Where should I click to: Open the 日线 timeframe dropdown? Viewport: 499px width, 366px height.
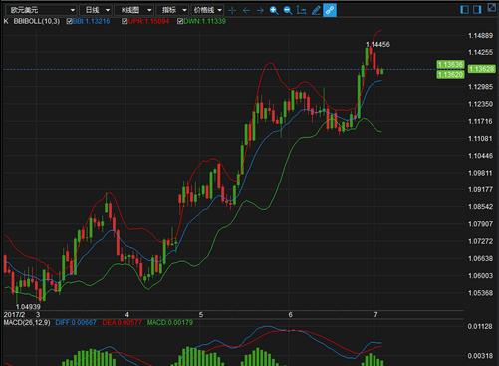[x=96, y=10]
